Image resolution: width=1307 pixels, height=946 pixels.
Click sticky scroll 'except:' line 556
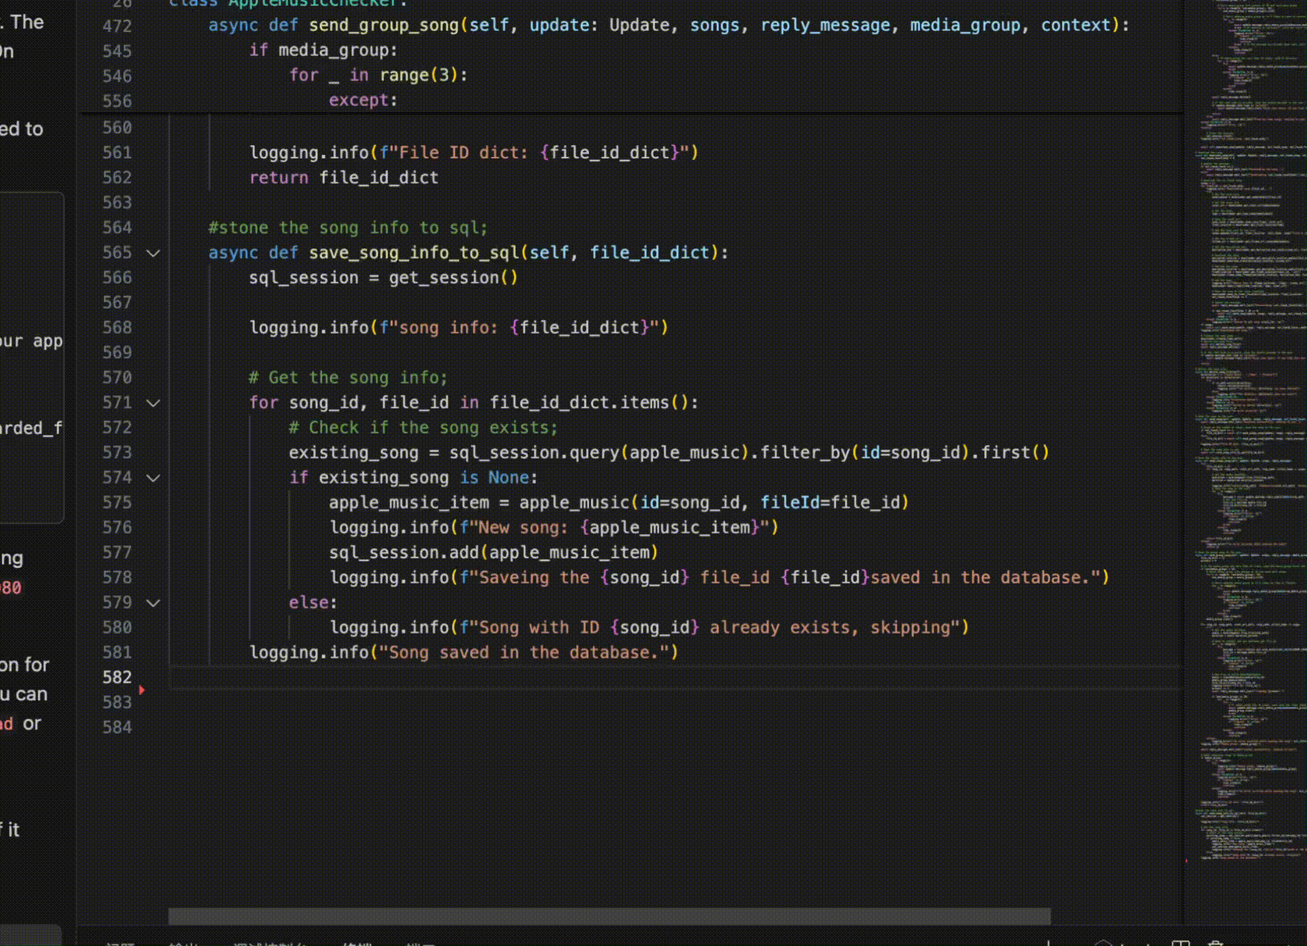pyautogui.click(x=363, y=101)
